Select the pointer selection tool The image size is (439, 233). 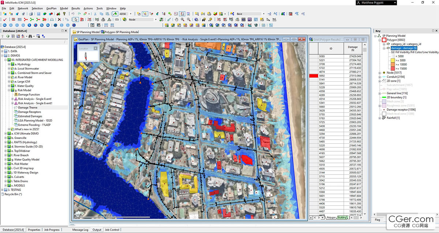click(x=75, y=19)
